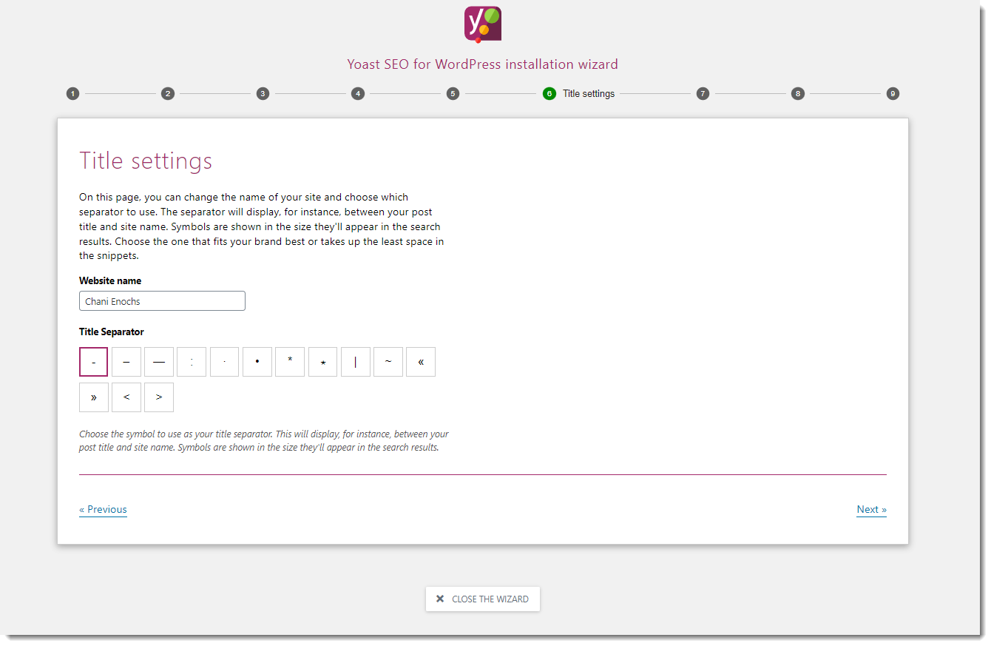Select the long em dash title separator
Image resolution: width=991 pixels, height=646 pixels.
coord(159,362)
